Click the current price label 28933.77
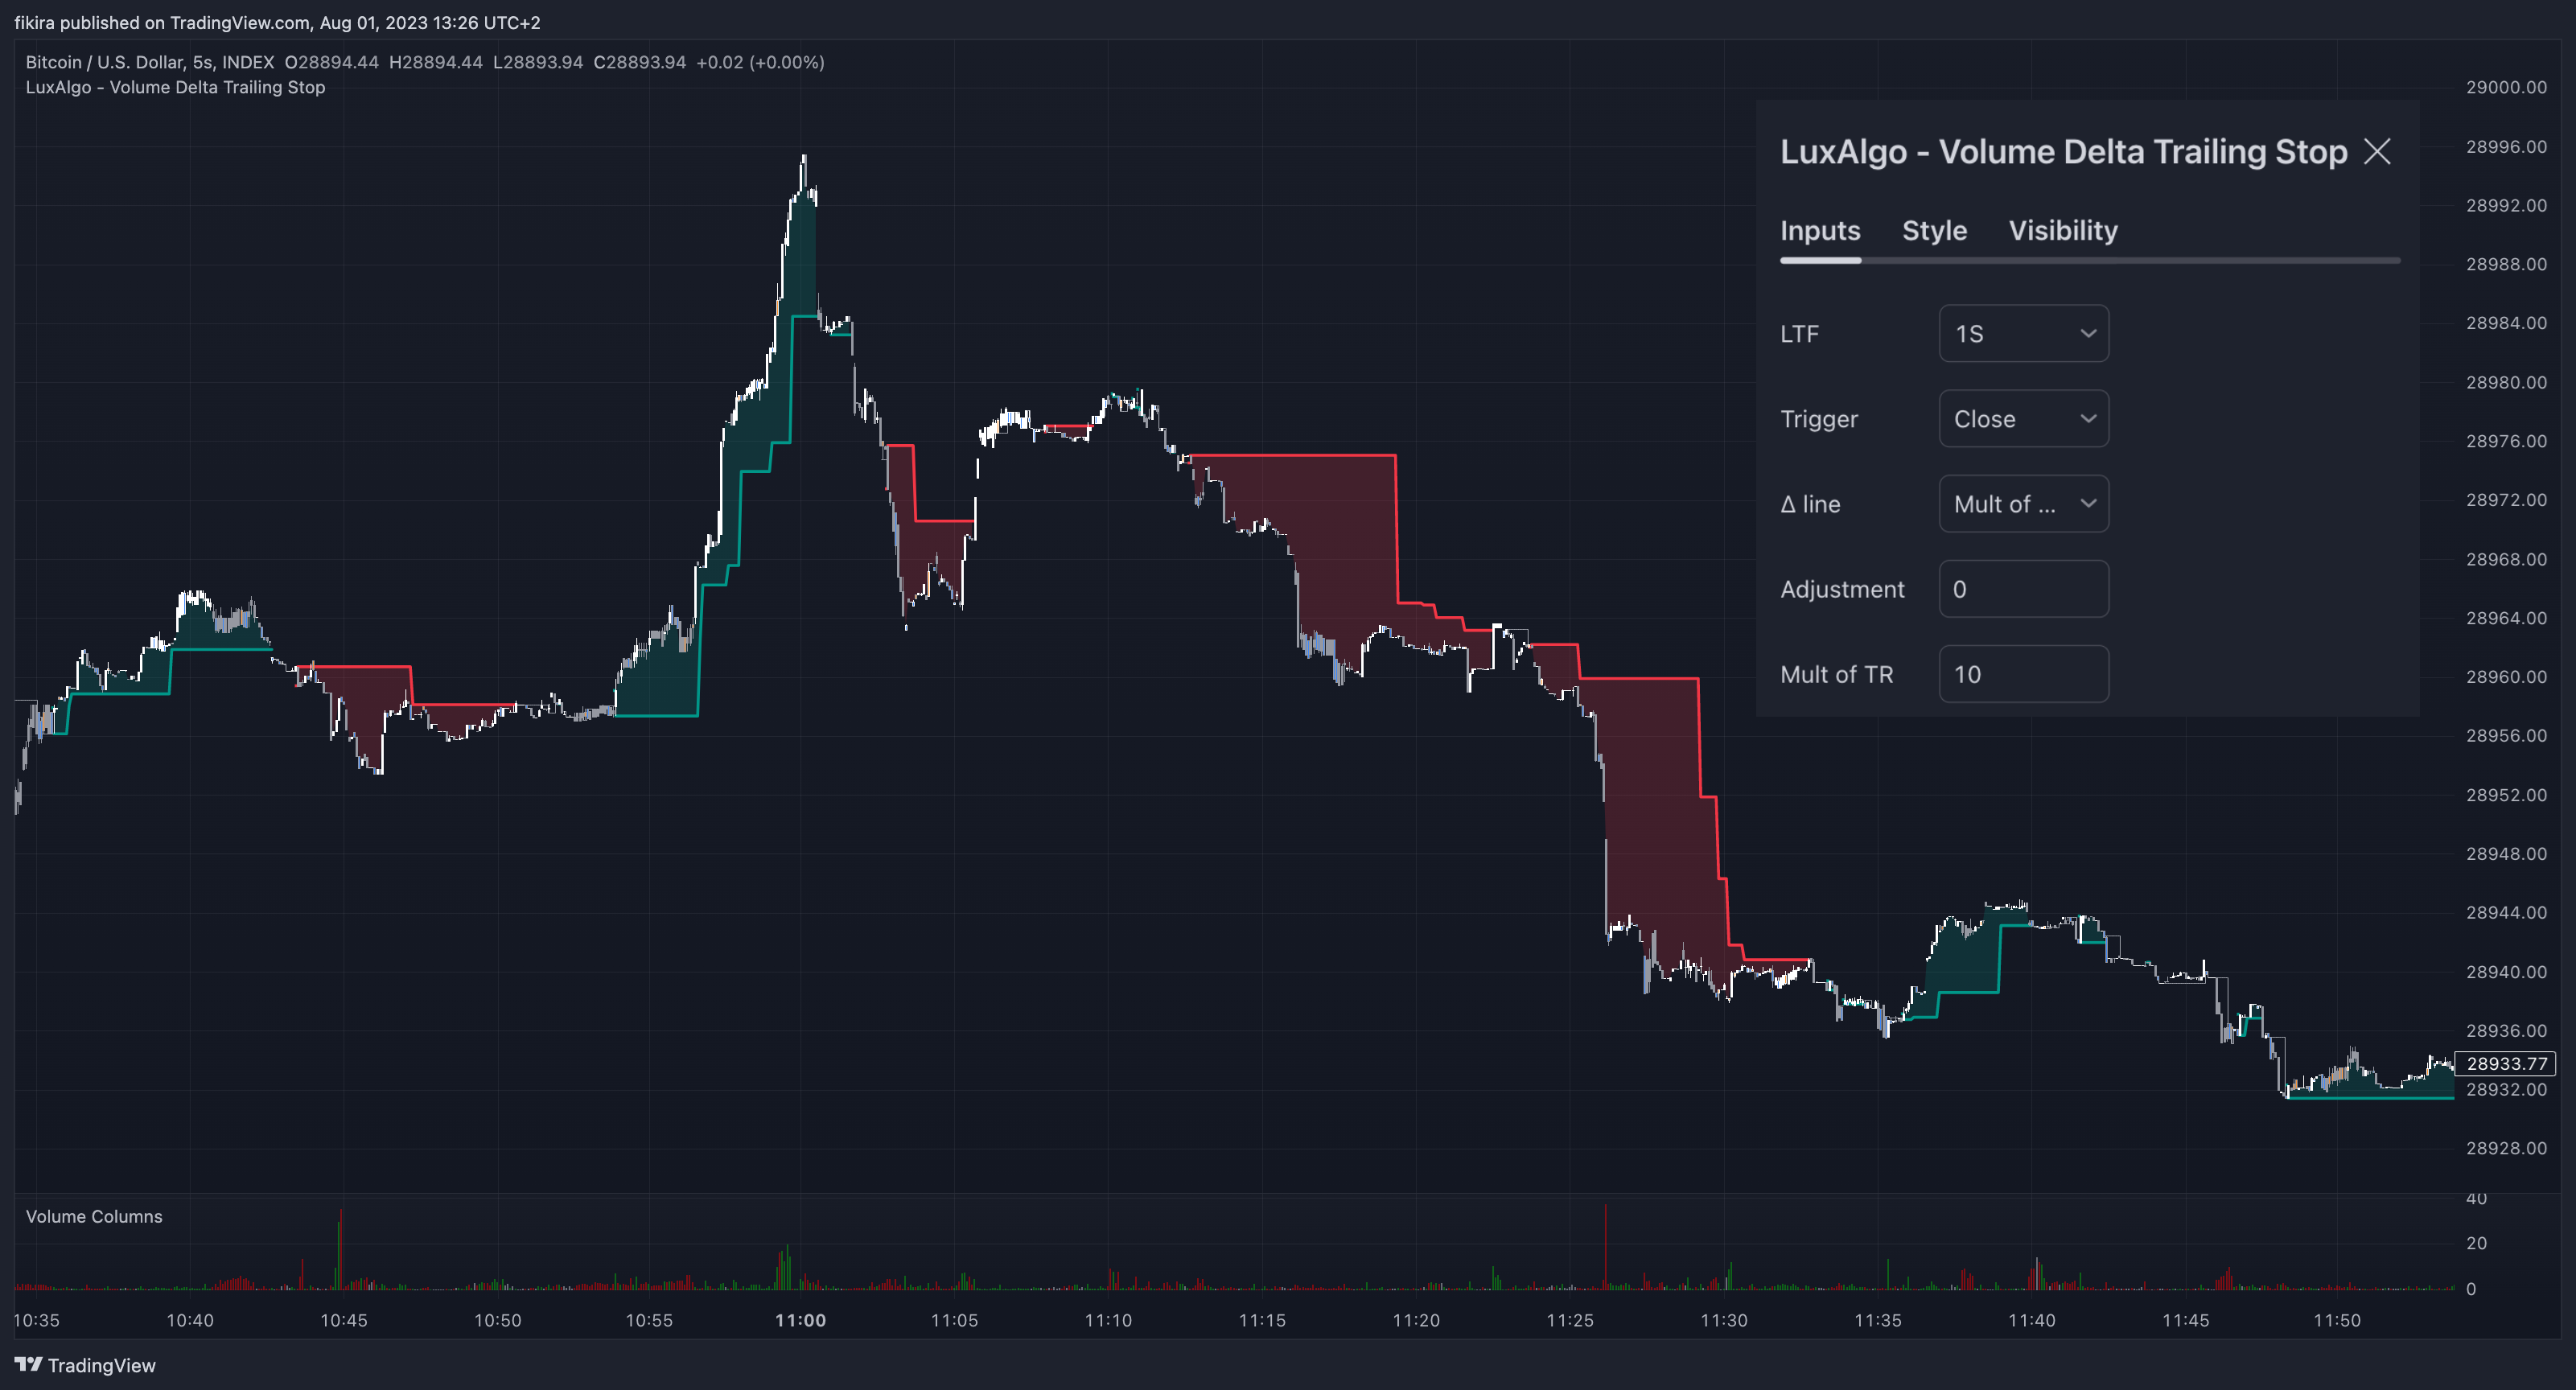Screen dimensions: 2576x1390 click(x=2506, y=1063)
